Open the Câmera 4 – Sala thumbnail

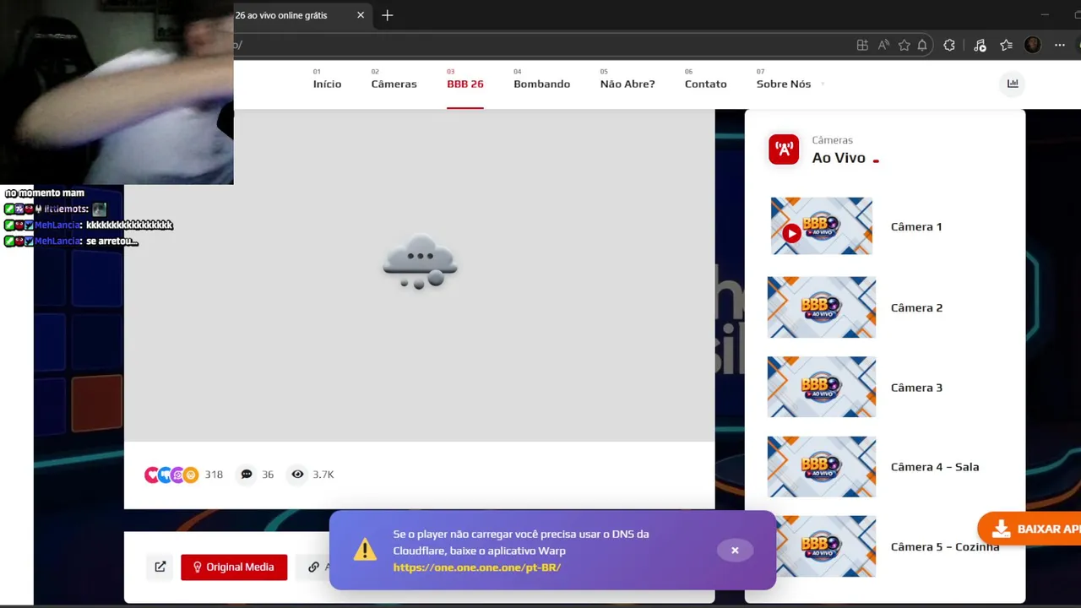click(822, 466)
